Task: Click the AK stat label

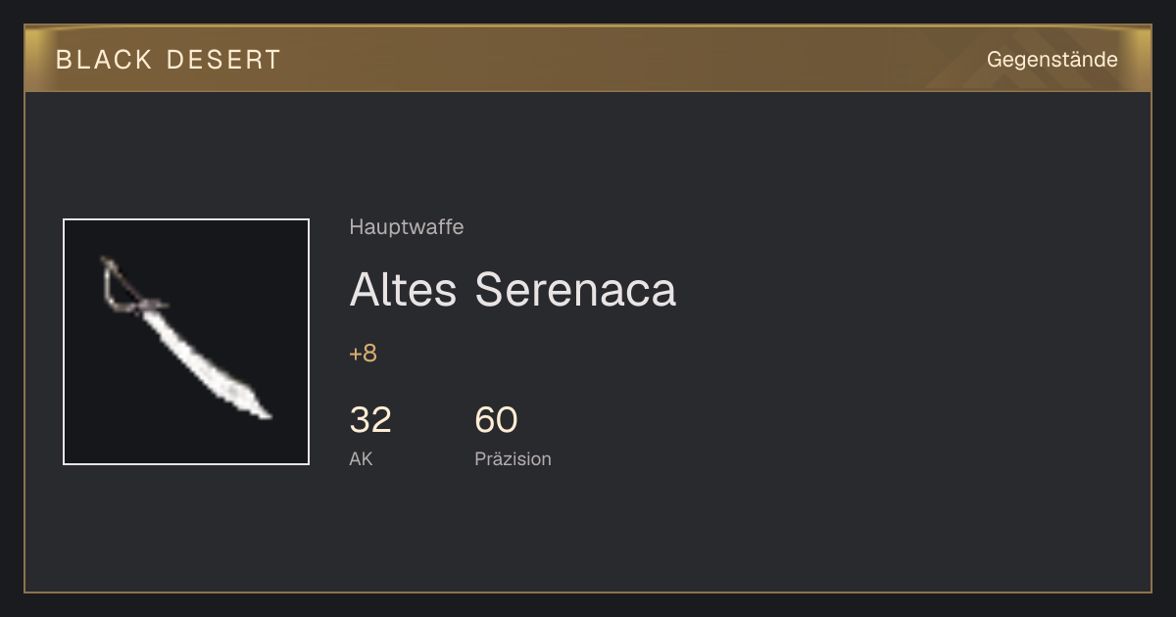Action: click(x=361, y=458)
